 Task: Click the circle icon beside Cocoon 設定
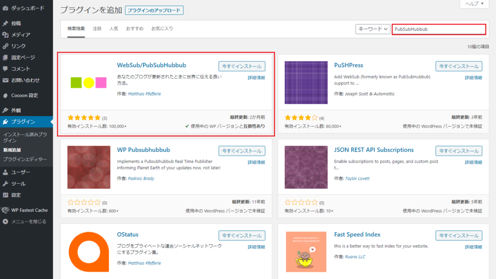[x=5, y=95]
